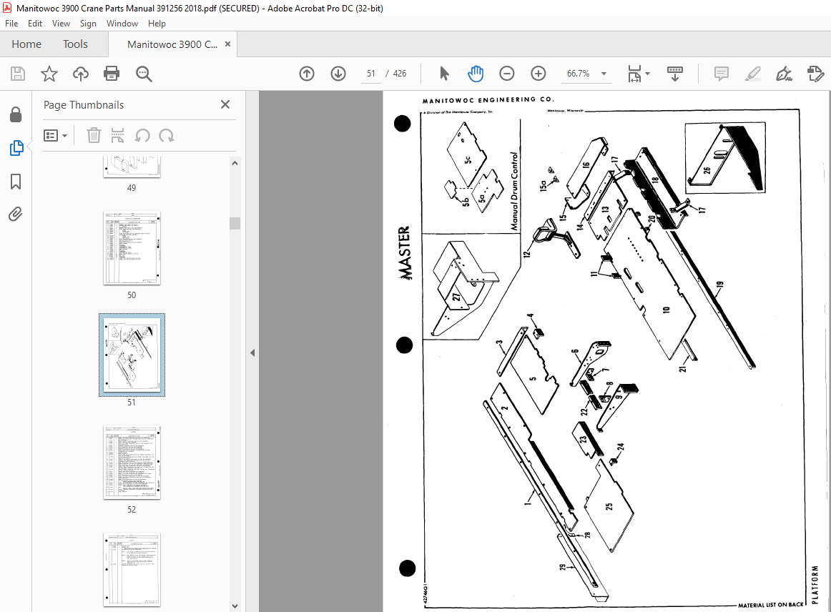The image size is (831, 612).
Task: Collapse the navigation pane with arrow handle
Action: pyautogui.click(x=252, y=353)
